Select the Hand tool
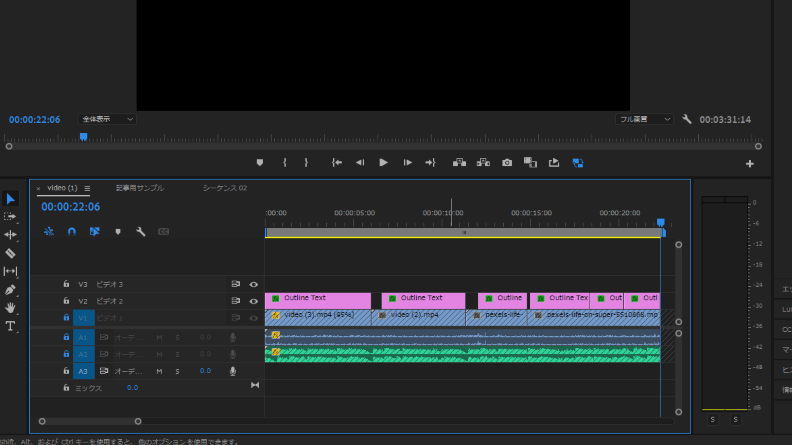The height and width of the screenshot is (445, 792). tap(10, 308)
